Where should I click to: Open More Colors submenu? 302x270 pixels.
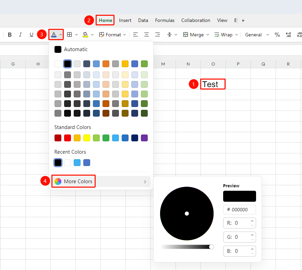coord(101,181)
